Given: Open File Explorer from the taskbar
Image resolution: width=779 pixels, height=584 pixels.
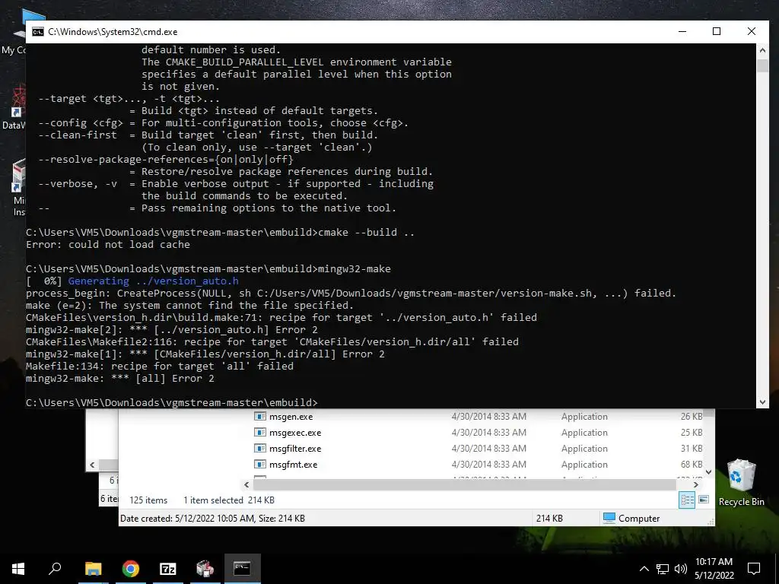Looking at the screenshot, I should tap(93, 569).
